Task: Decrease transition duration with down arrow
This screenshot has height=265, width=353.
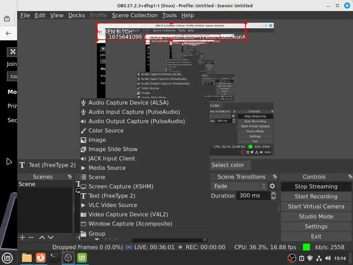Action: point(273,198)
